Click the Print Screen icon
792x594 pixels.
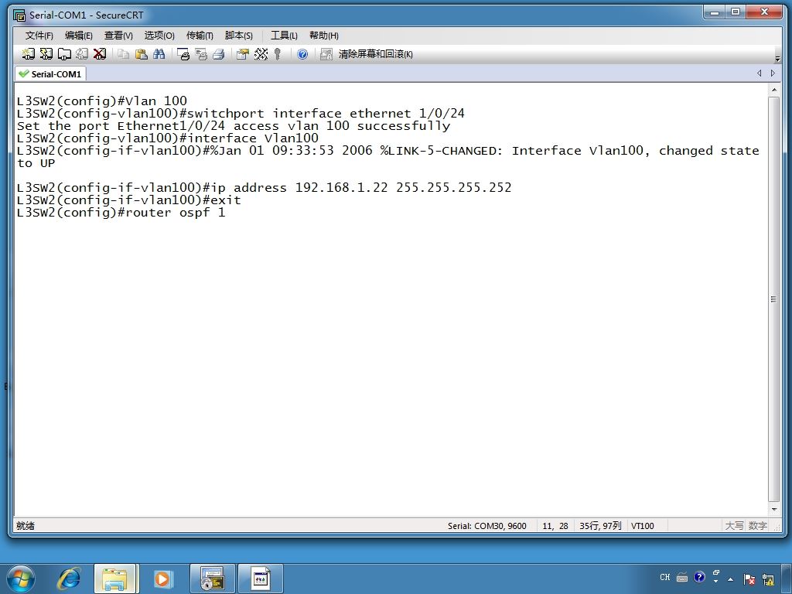[183, 54]
